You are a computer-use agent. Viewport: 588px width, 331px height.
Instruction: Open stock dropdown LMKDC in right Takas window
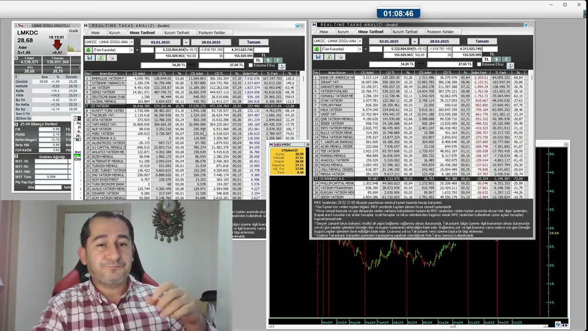tap(360, 41)
